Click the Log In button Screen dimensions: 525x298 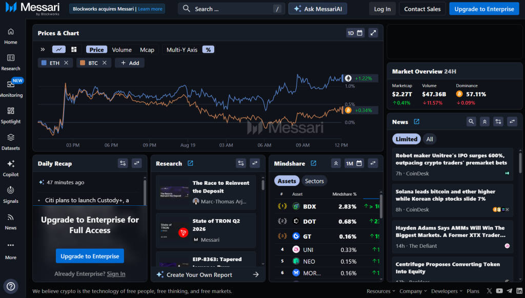pyautogui.click(x=382, y=9)
